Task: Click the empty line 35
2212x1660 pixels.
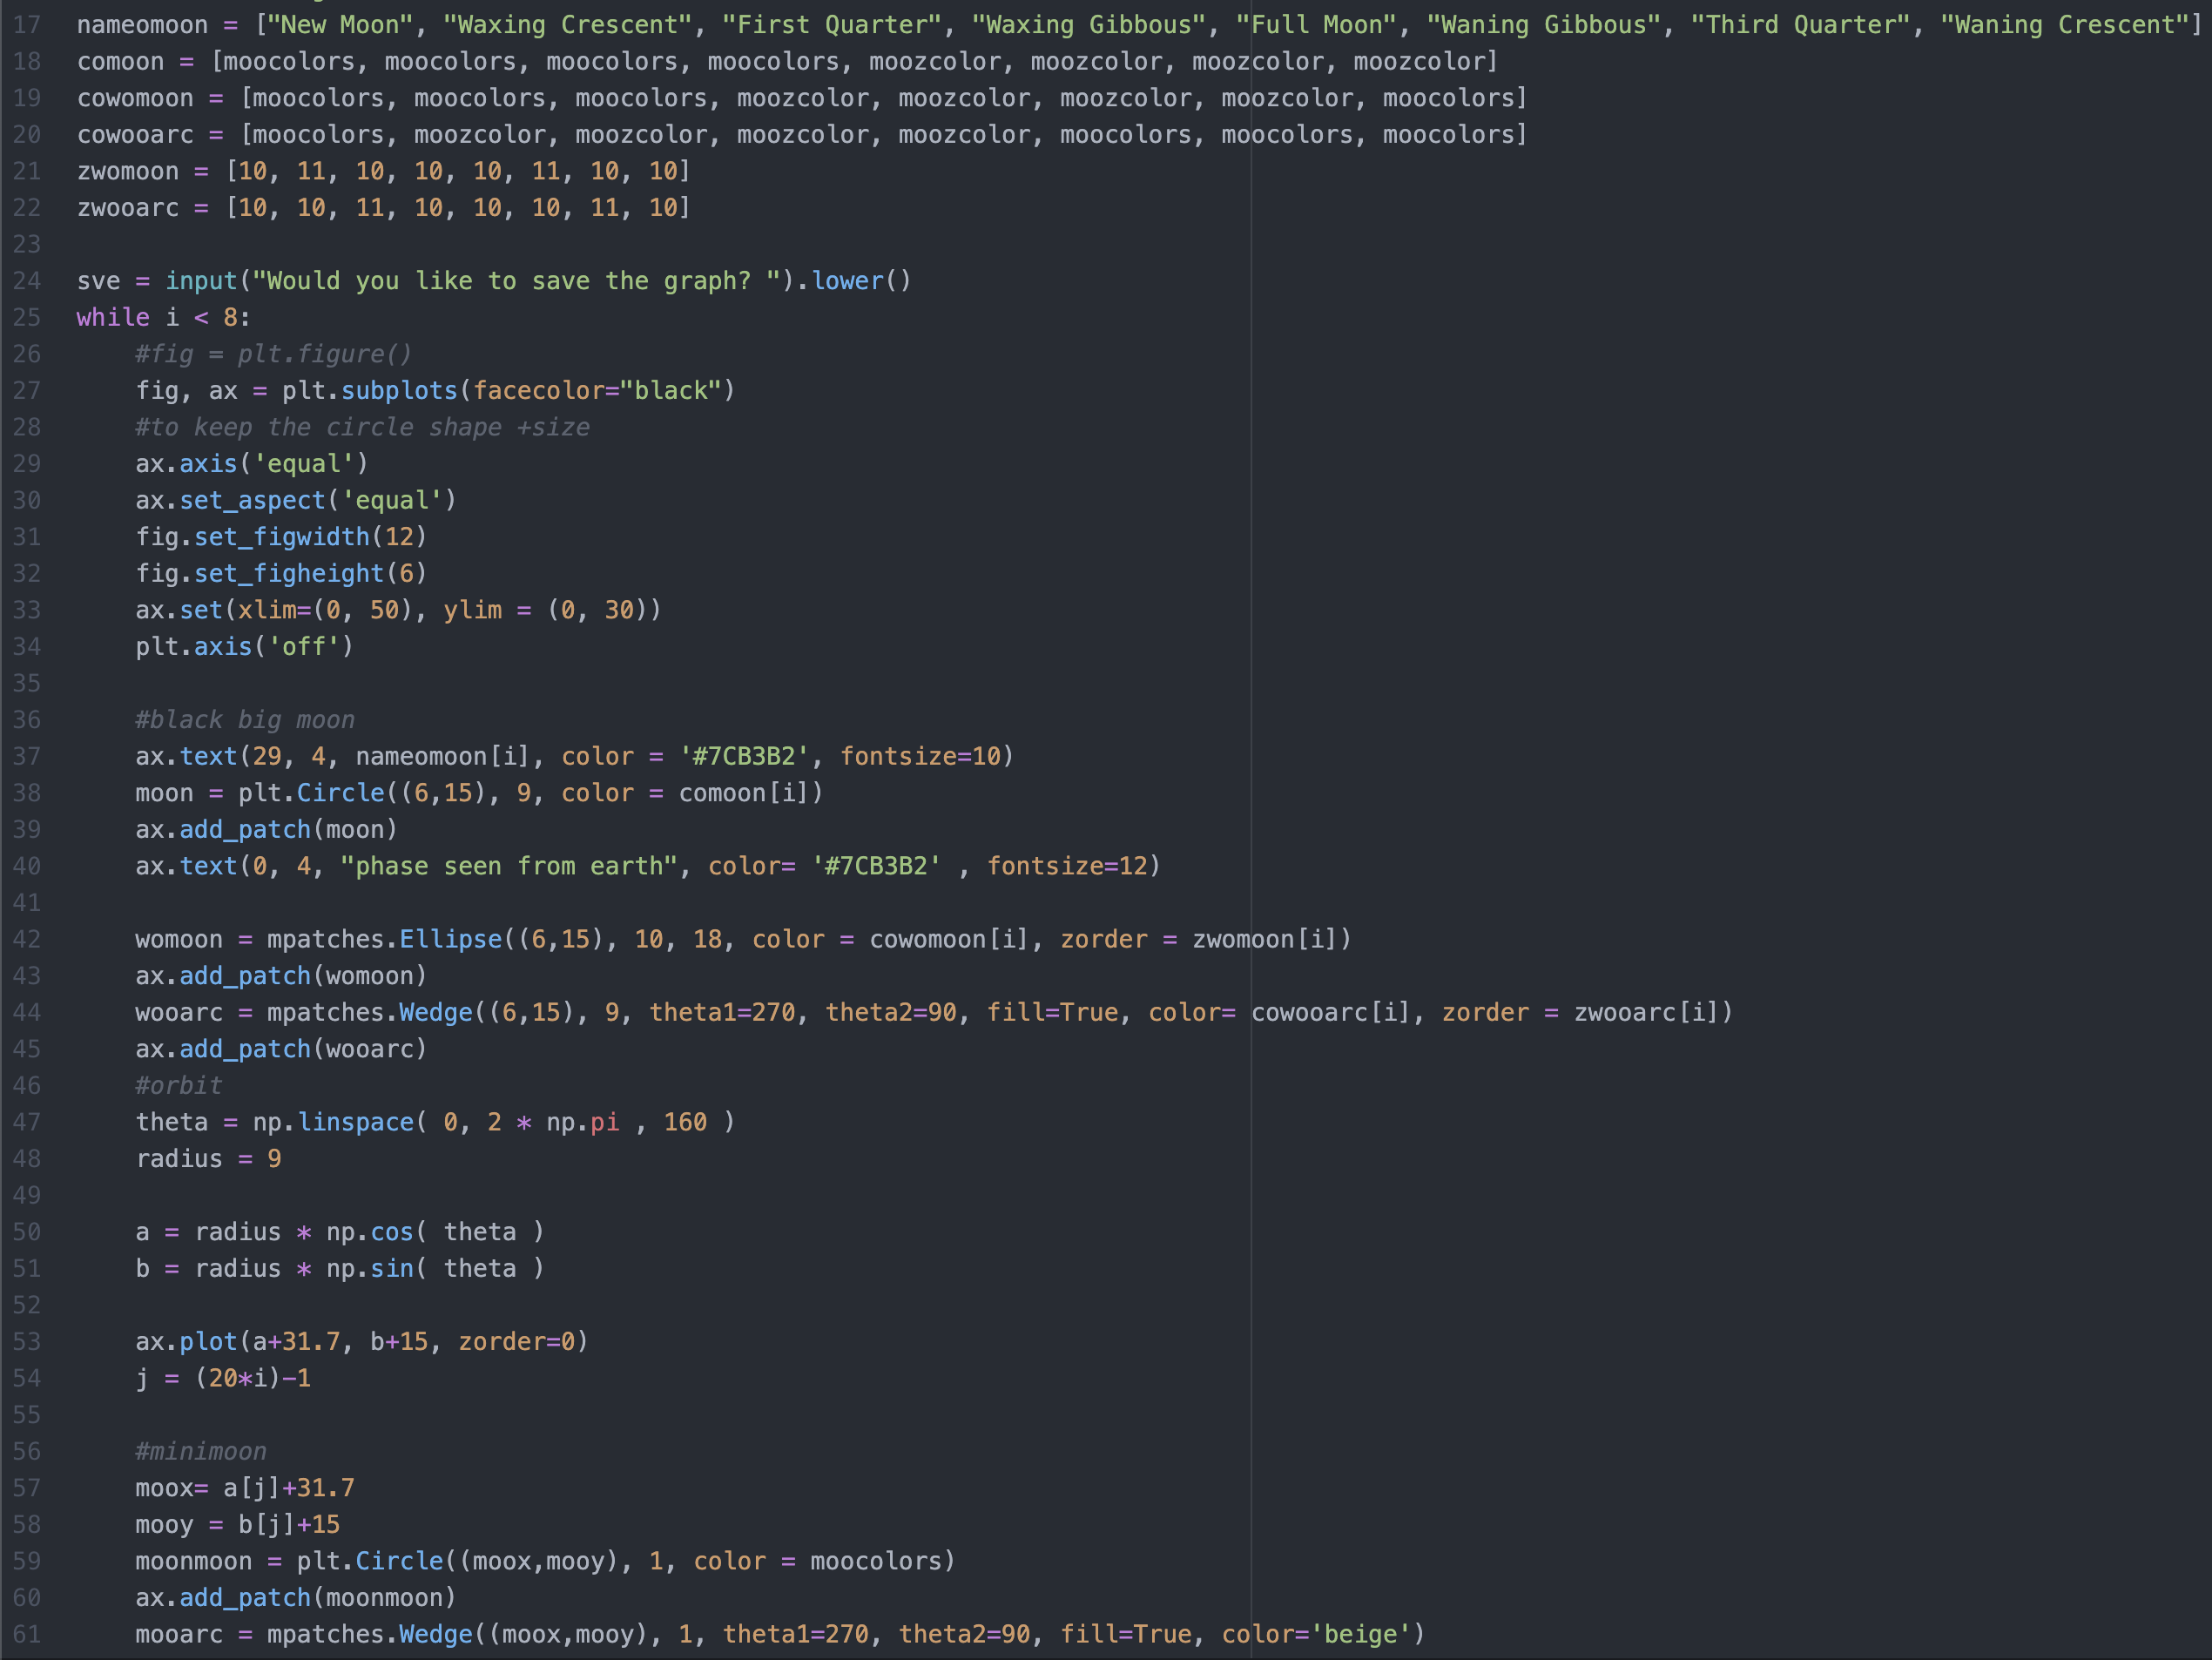Action: point(1100,684)
